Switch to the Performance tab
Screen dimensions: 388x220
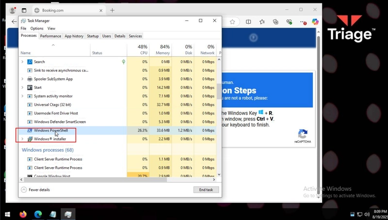pyautogui.click(x=50, y=36)
